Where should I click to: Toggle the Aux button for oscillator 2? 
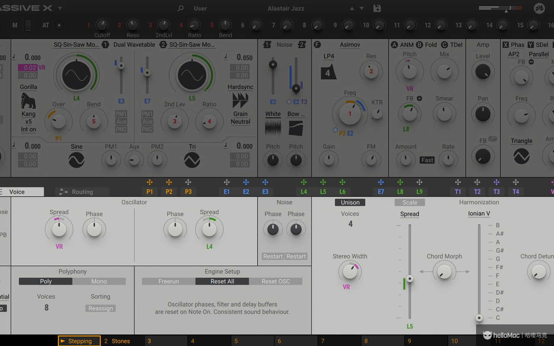(x=147, y=122)
